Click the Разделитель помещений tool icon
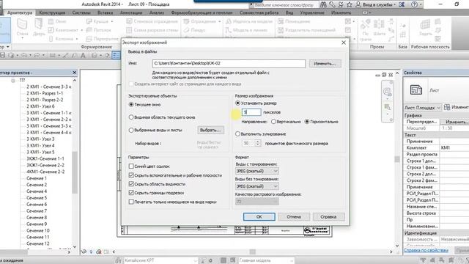This screenshot has width=469, height=264. click(281, 30)
